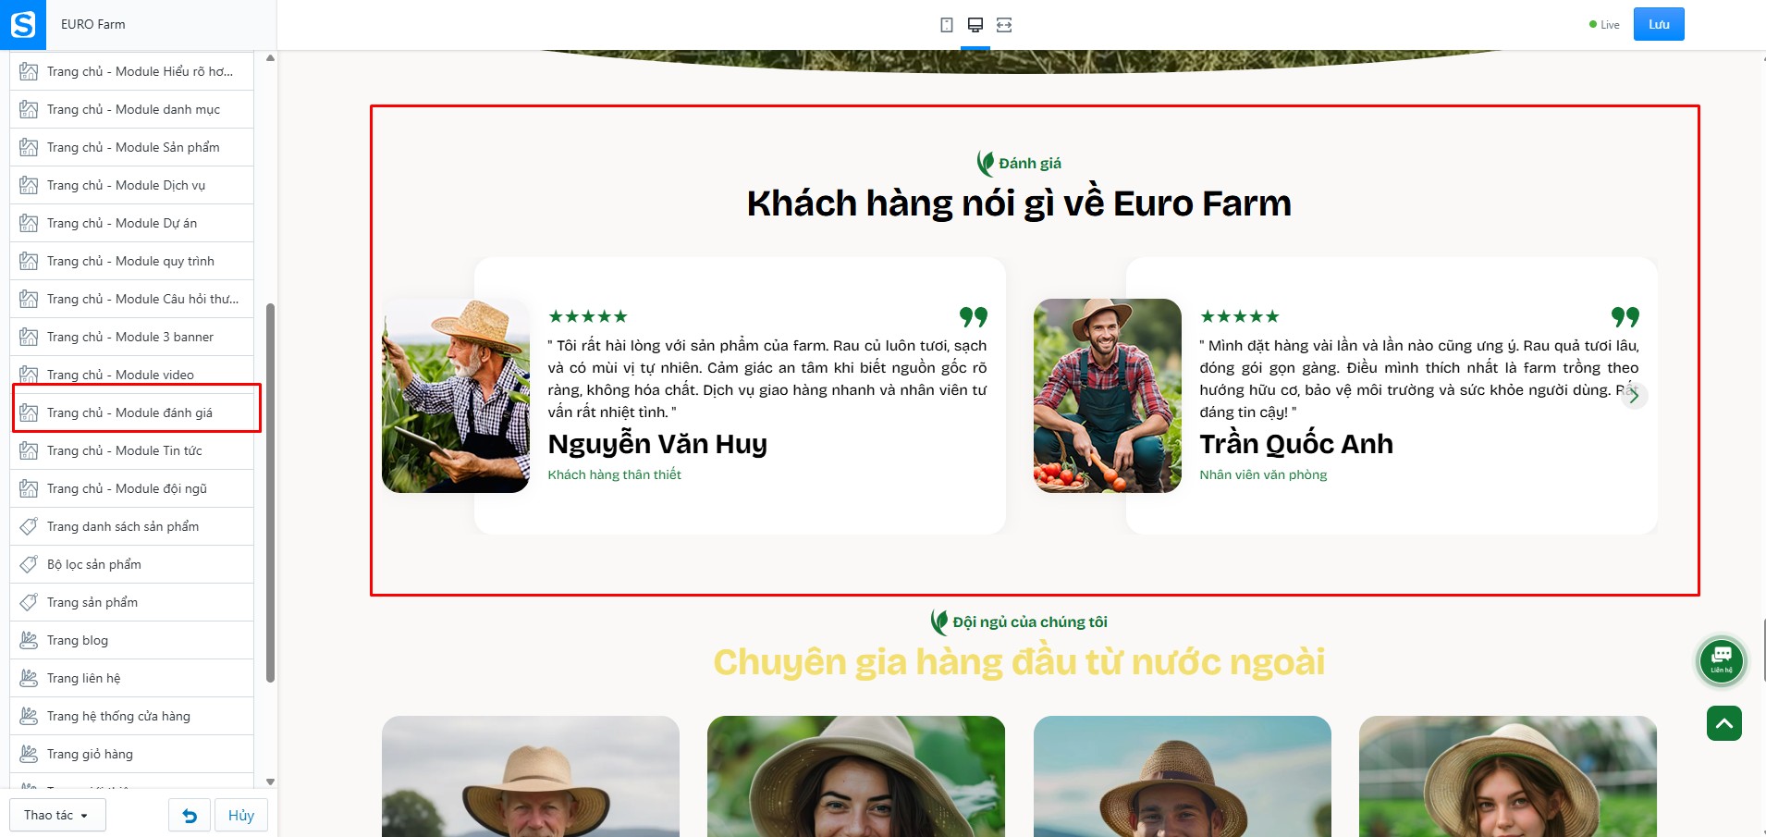Click the EURO Farm theme name
Image resolution: width=1766 pixels, height=837 pixels.
point(93,25)
